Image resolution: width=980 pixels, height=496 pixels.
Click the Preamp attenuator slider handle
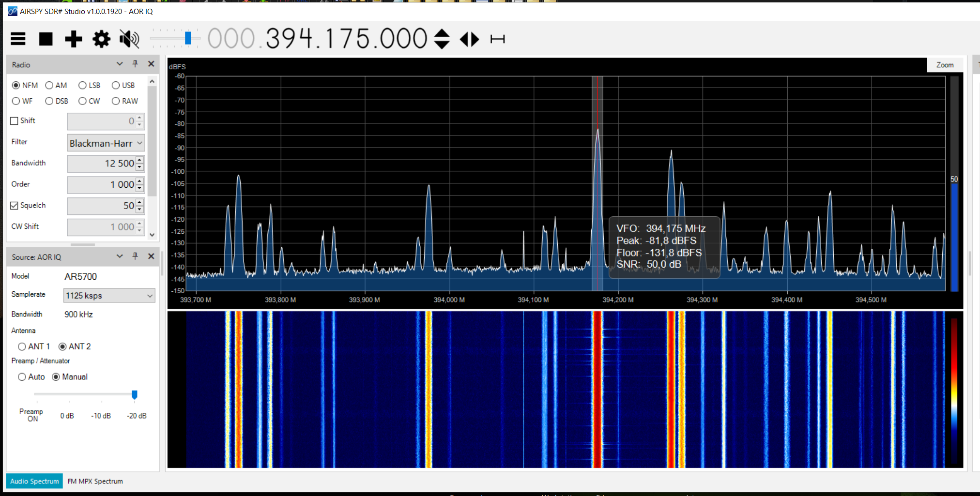[135, 395]
